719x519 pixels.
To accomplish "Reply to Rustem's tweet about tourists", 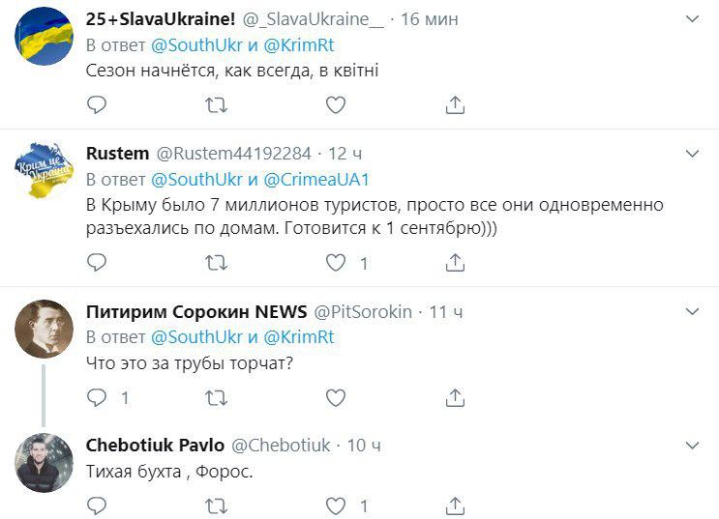I will (96, 262).
